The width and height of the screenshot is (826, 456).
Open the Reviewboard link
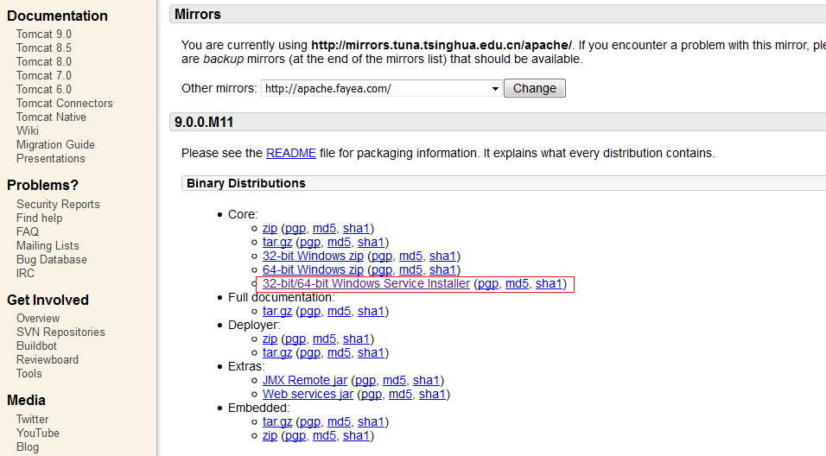(48, 359)
